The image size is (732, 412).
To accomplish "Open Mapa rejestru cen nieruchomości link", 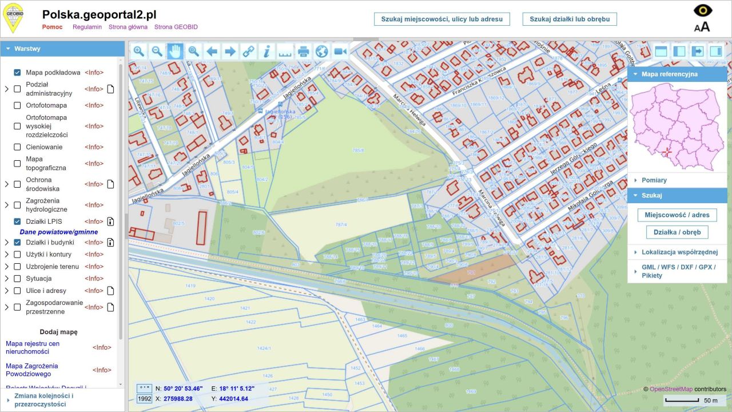I will [33, 347].
